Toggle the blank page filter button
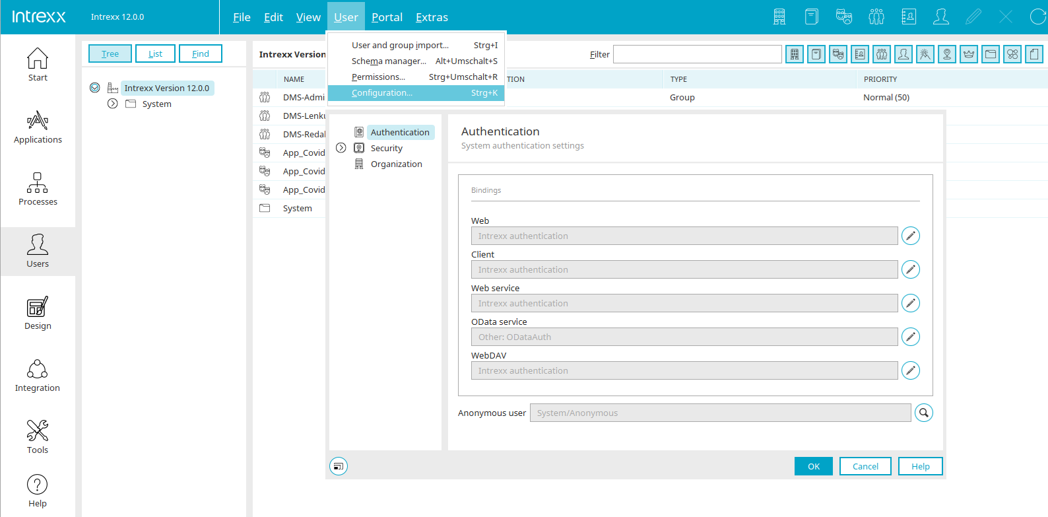 coord(1034,54)
